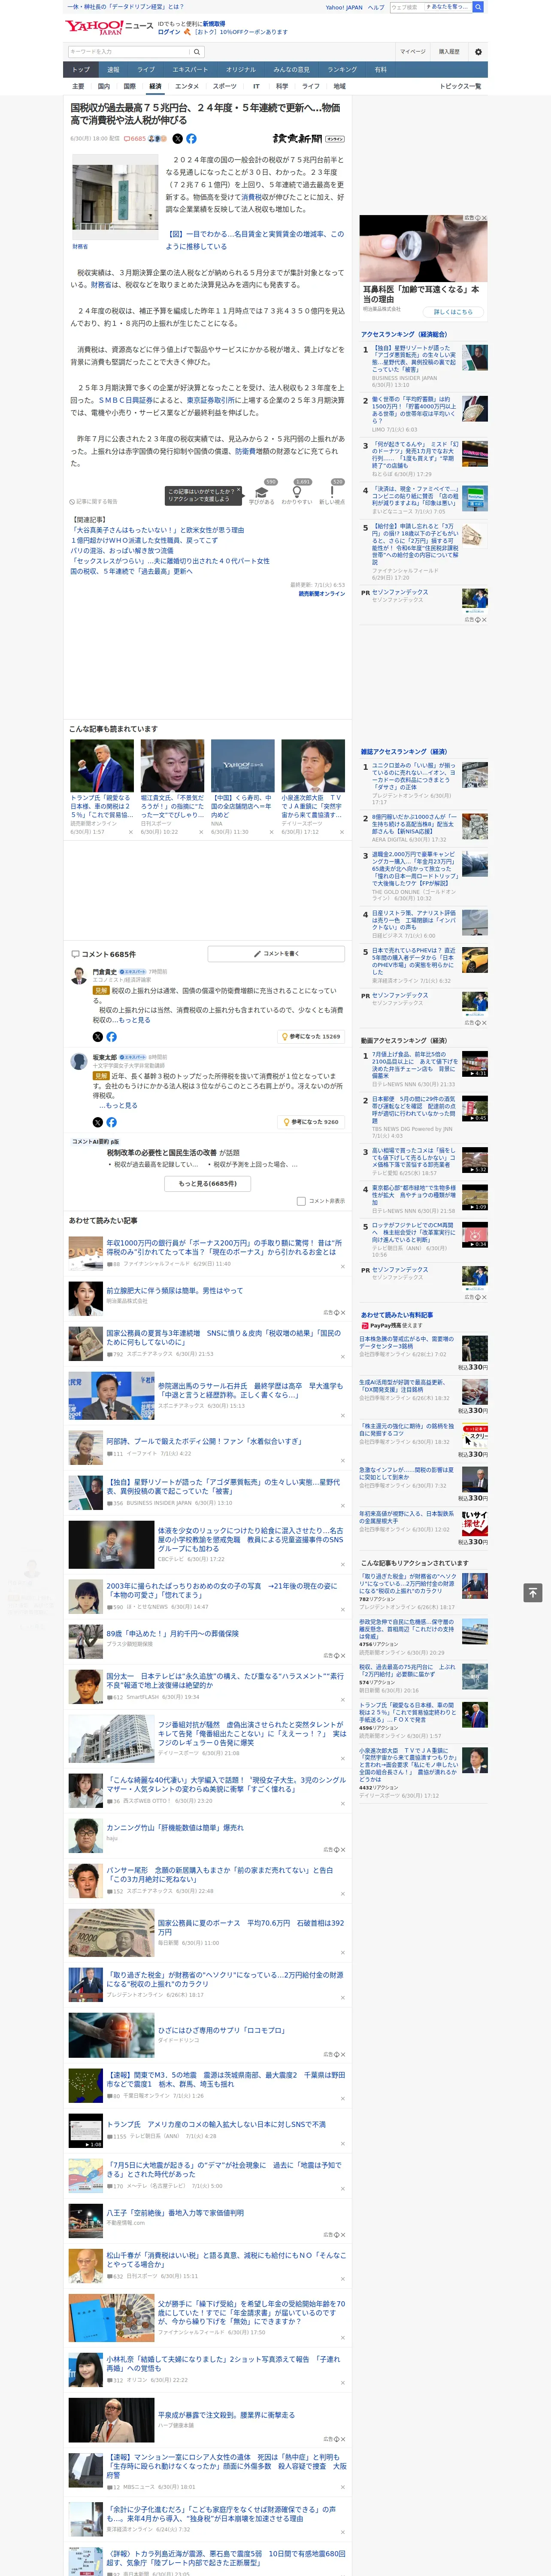Share 門倉貴史's comment on X

point(98,1037)
